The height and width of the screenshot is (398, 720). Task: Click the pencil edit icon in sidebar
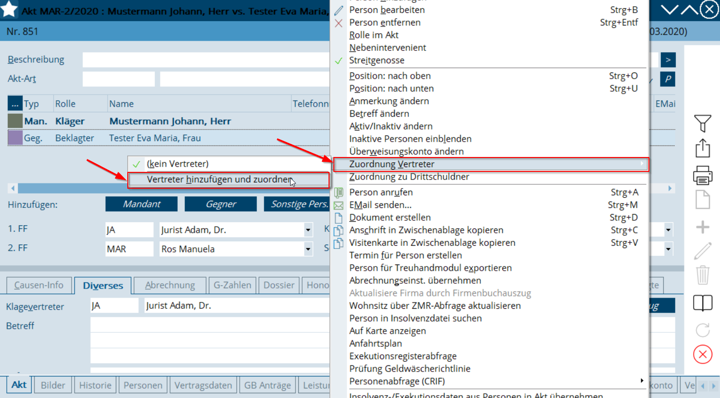(x=702, y=251)
